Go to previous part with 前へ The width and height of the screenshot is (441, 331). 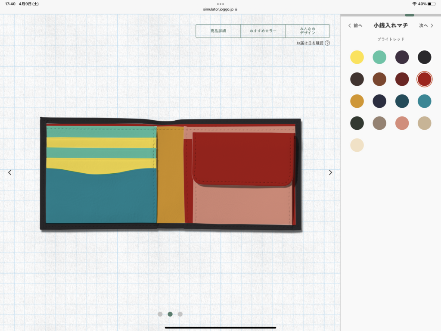pos(355,25)
